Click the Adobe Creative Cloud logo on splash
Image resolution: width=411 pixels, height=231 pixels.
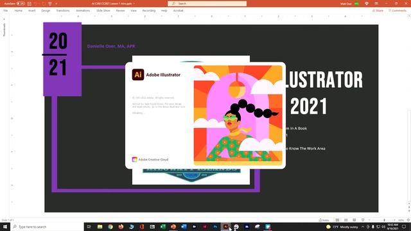(x=134, y=160)
